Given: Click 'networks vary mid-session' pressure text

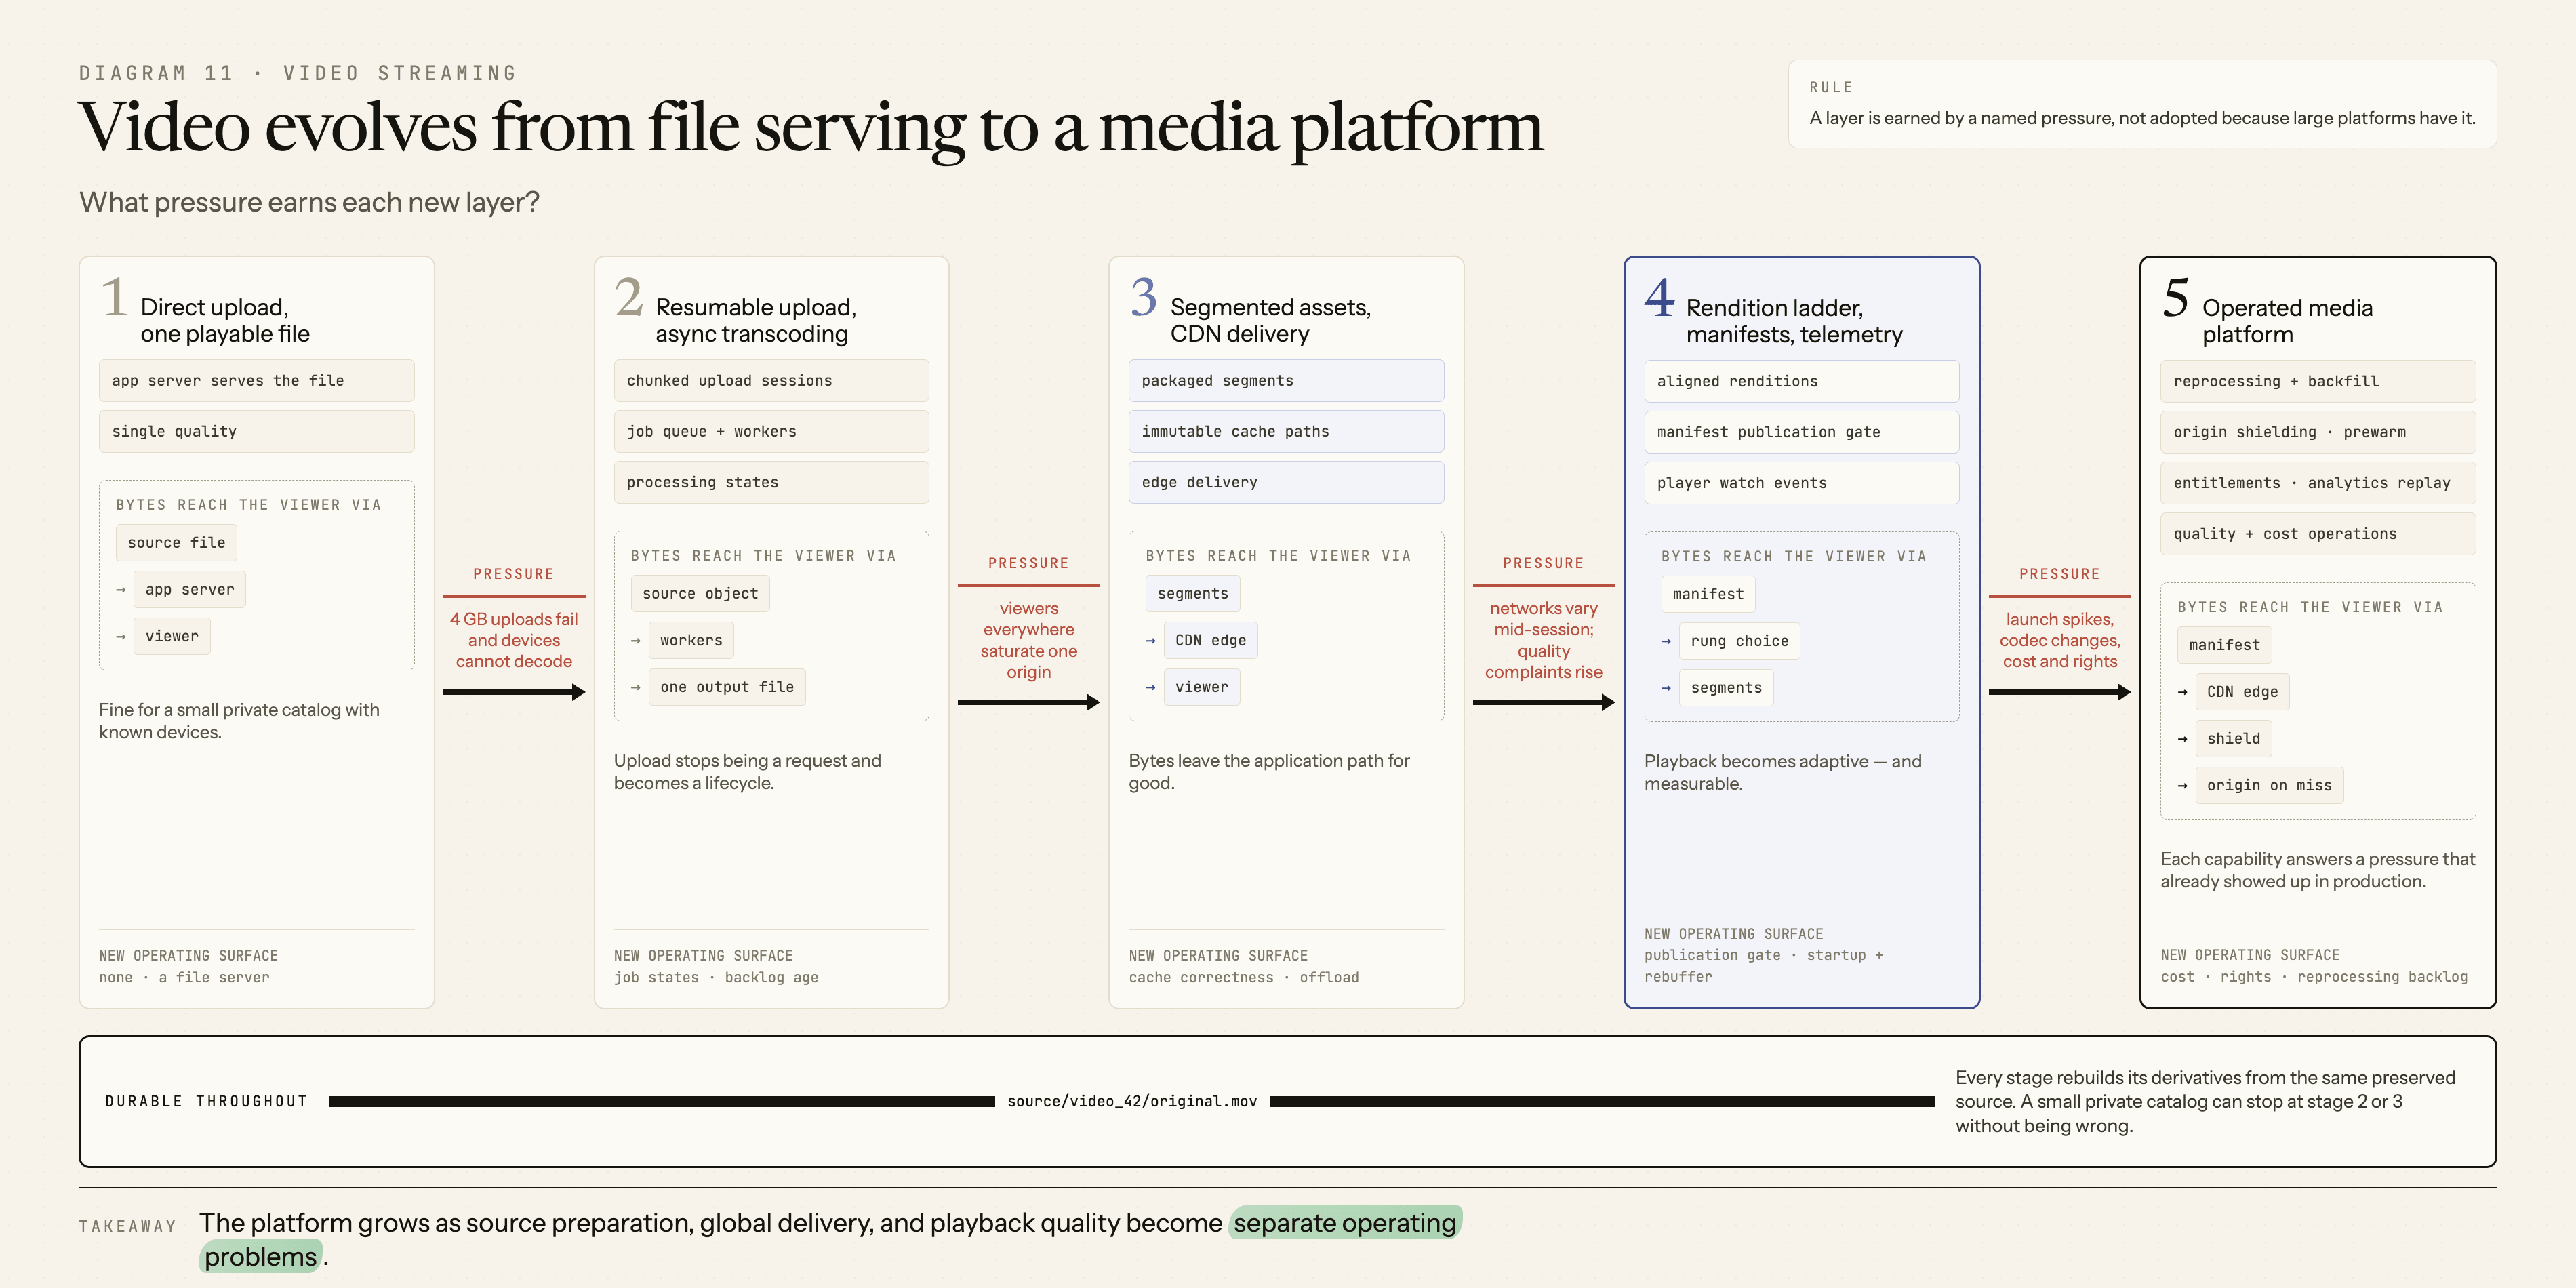Looking at the screenshot, I should (x=1543, y=619).
